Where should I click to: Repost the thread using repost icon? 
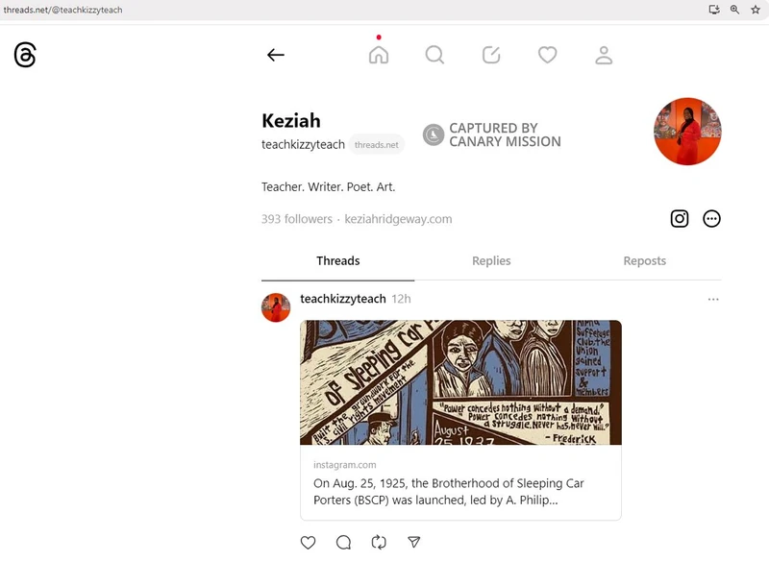click(x=379, y=543)
